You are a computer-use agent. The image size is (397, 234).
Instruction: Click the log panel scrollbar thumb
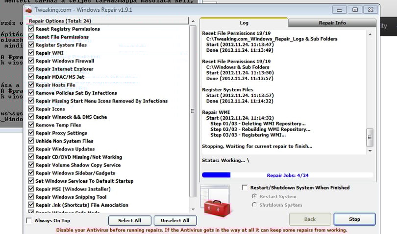(370, 137)
